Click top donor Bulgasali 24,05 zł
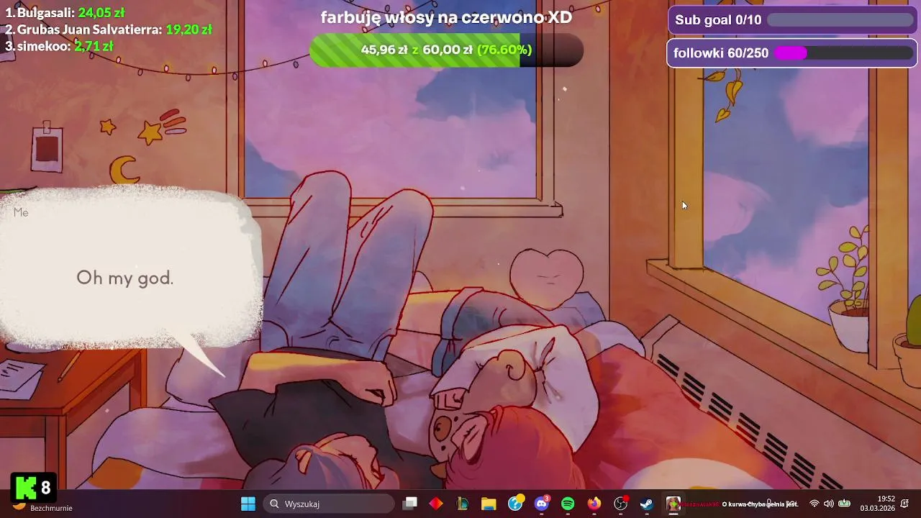 pyautogui.click(x=65, y=13)
